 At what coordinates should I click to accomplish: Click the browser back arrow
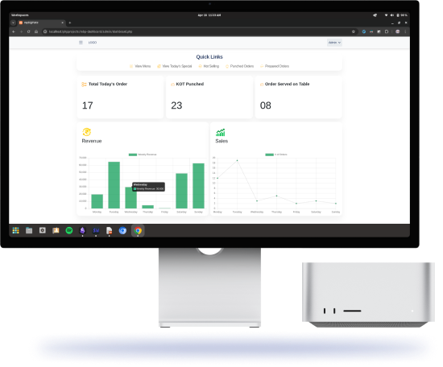point(14,32)
